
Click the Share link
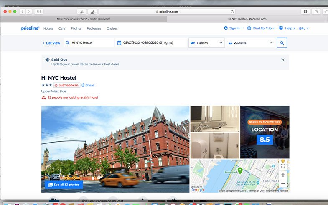click(88, 85)
